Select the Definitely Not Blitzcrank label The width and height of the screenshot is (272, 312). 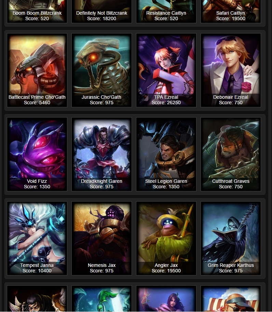click(x=101, y=13)
